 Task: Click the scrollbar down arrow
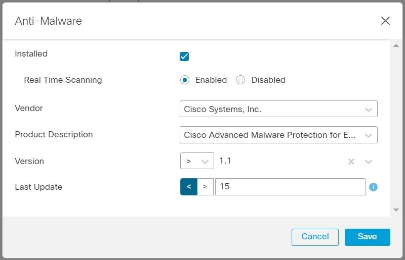click(x=396, y=210)
